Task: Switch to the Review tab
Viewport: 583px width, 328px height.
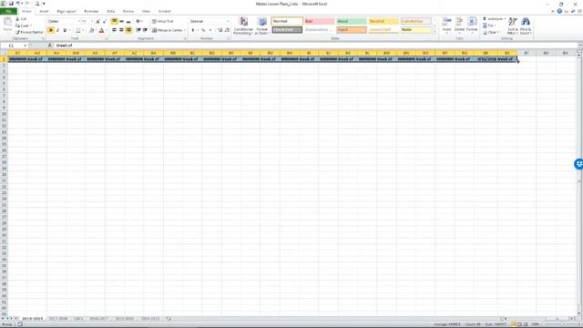Action: (128, 11)
